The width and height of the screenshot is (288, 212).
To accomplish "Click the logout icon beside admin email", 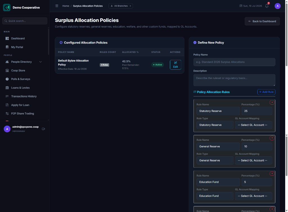I will (44, 129).
